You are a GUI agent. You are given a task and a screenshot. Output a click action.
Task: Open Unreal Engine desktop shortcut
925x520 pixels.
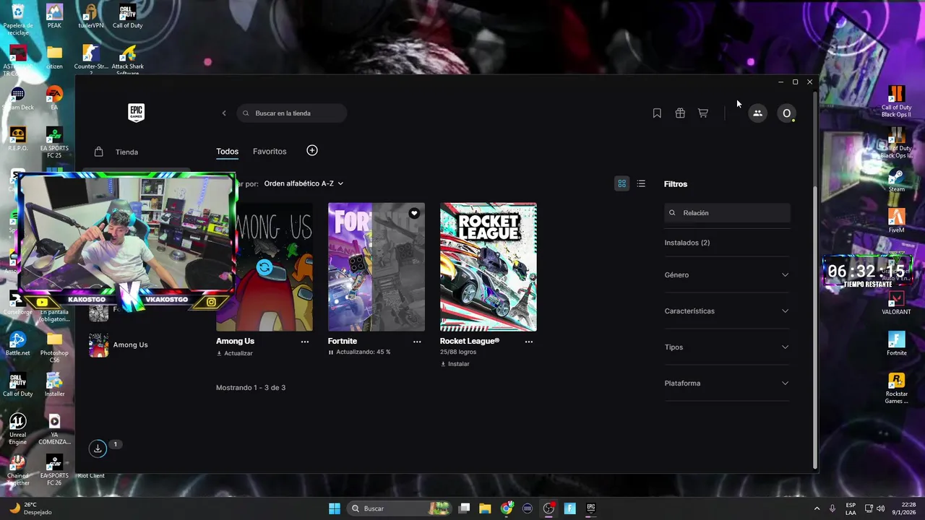(x=17, y=429)
